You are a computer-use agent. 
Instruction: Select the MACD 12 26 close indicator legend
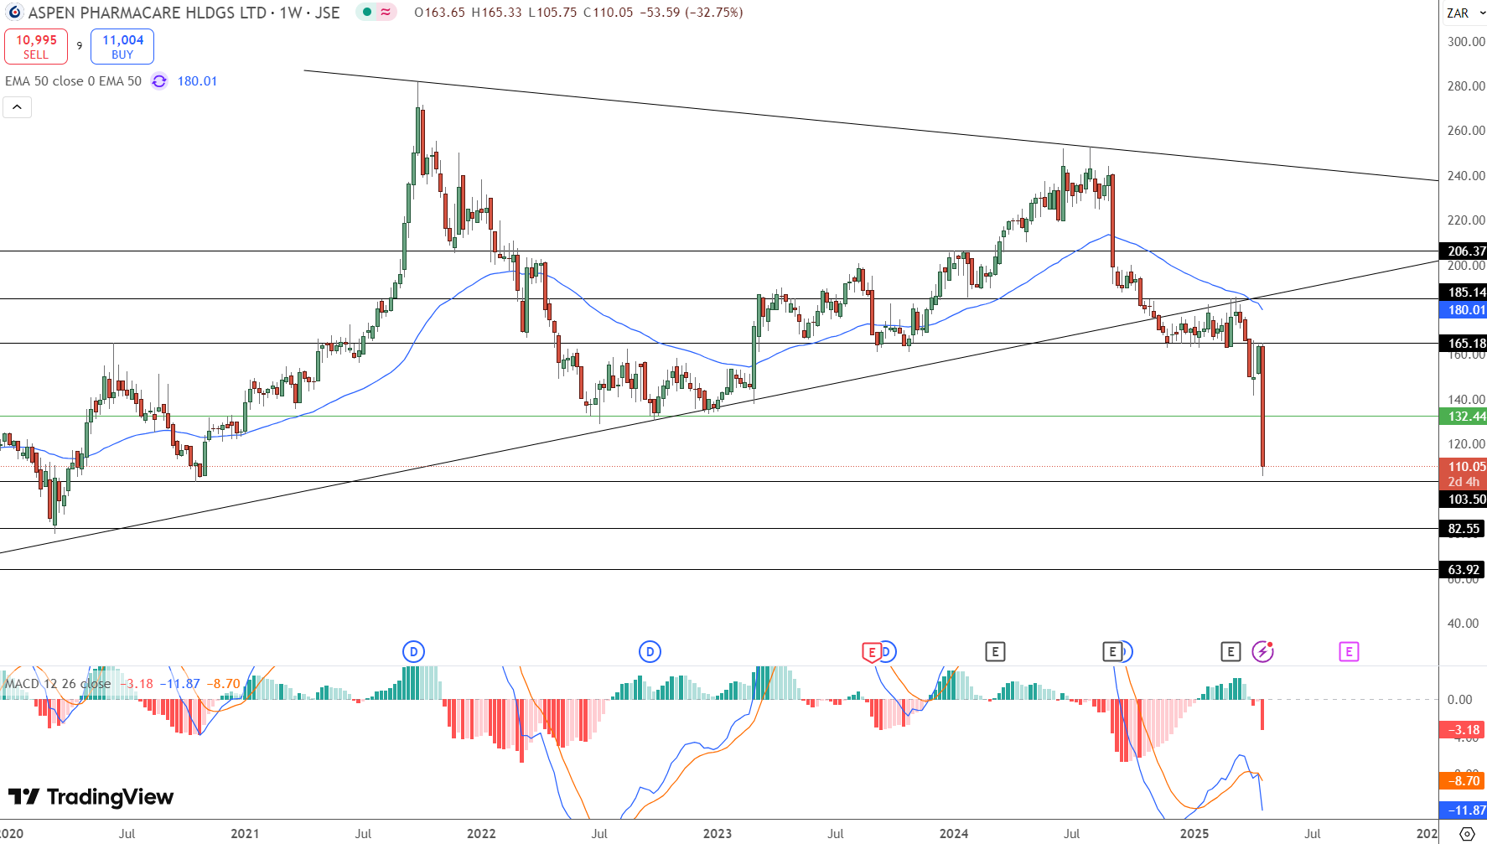[57, 684]
